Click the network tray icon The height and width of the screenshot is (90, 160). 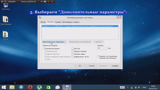132,87
